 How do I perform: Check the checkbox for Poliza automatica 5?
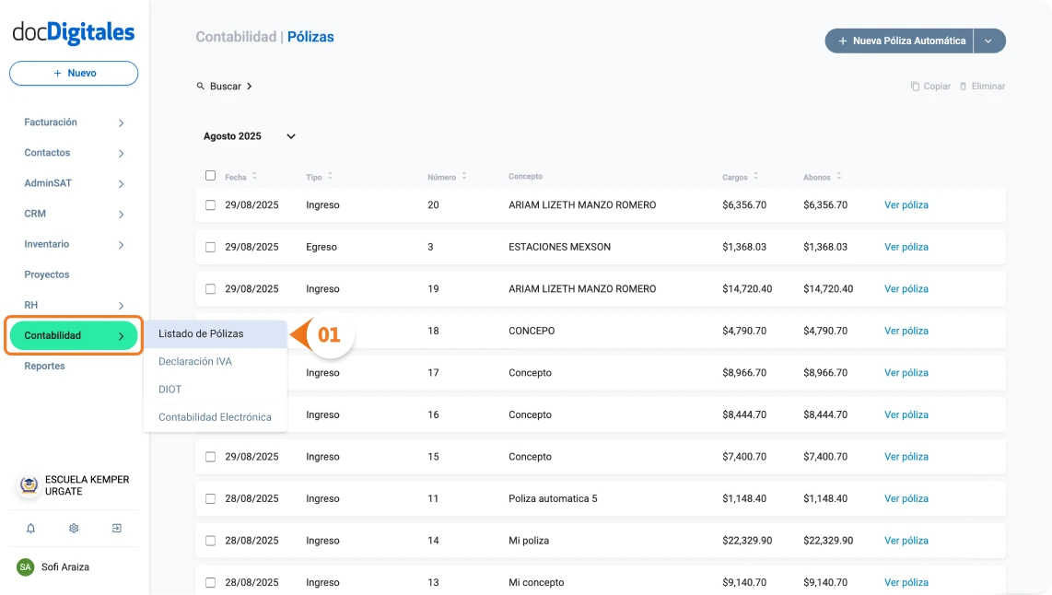(209, 498)
